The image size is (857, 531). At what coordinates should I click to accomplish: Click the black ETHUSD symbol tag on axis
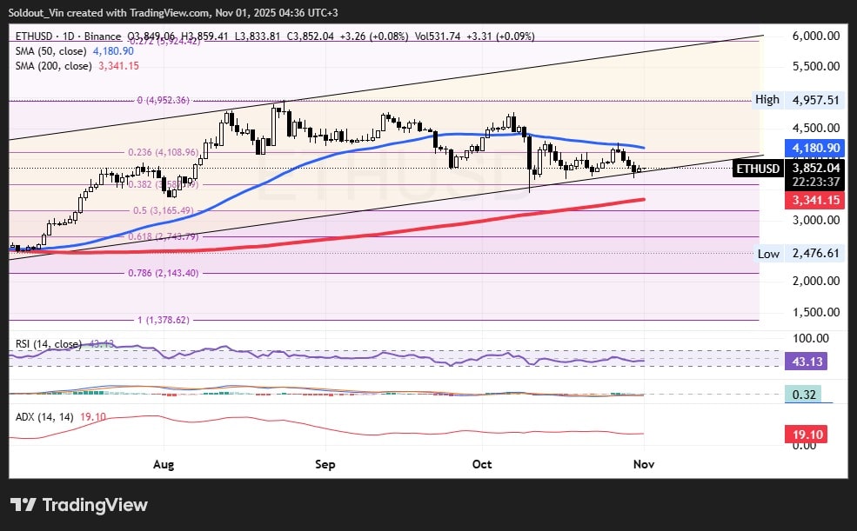(x=757, y=169)
